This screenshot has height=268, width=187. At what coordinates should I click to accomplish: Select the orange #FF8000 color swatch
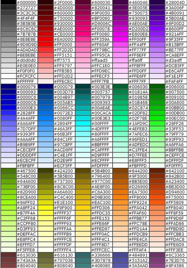coord(120,197)
